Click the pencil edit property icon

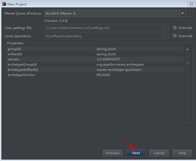pyautogui.click(x=187, y=63)
